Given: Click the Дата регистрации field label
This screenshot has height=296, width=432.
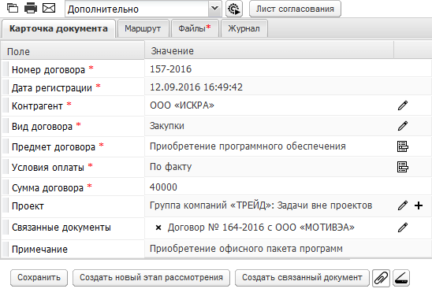Looking at the screenshot, I should pos(52,88).
